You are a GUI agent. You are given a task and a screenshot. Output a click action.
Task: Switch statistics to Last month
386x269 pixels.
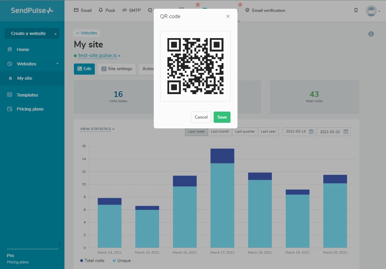click(x=220, y=132)
